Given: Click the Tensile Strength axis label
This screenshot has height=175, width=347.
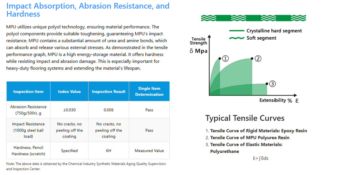Looking at the screenshot, I should click(x=198, y=41).
